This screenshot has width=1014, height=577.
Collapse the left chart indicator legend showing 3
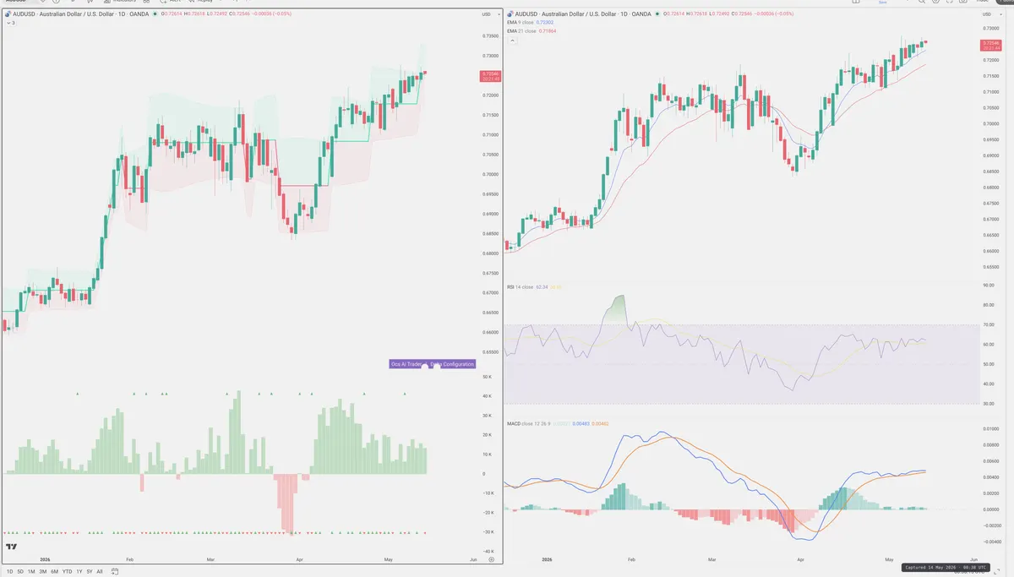10,23
